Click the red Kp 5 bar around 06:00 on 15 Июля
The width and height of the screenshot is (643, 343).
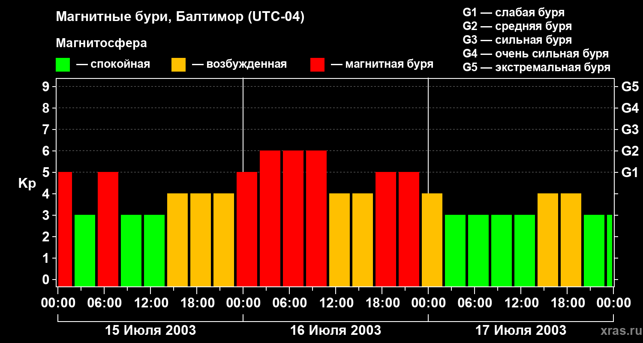pos(108,229)
